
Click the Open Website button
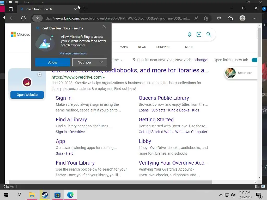point(27,95)
